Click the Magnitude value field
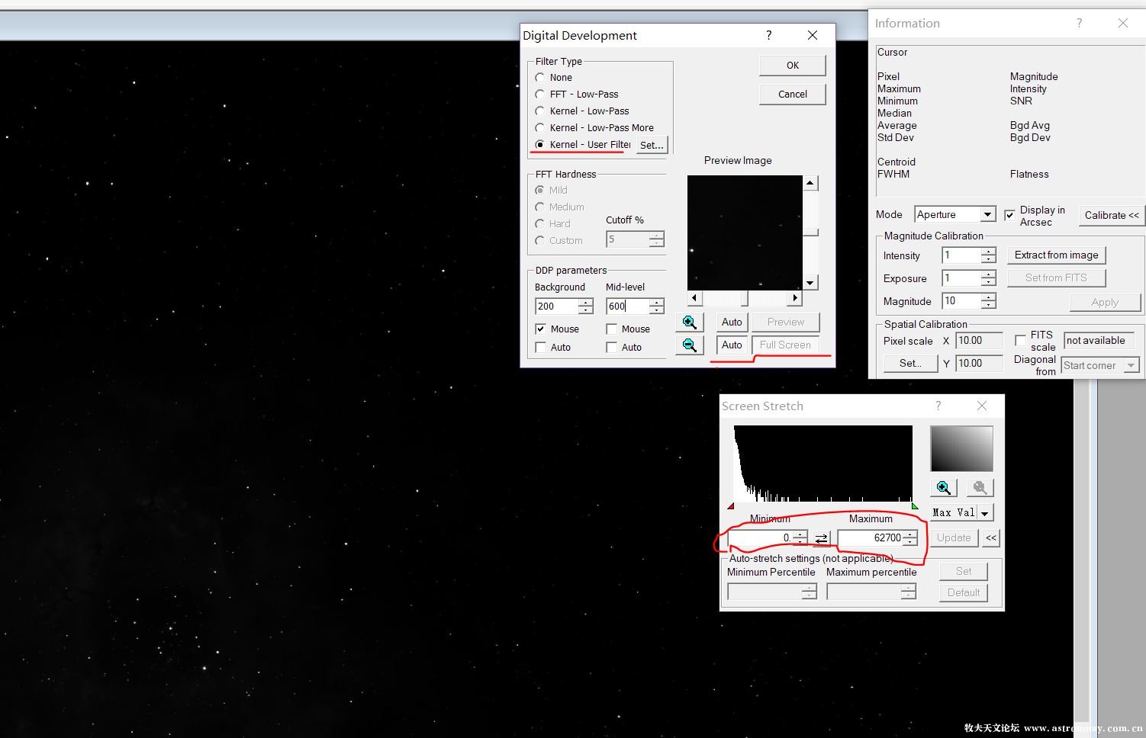1146x738 pixels. 961,301
